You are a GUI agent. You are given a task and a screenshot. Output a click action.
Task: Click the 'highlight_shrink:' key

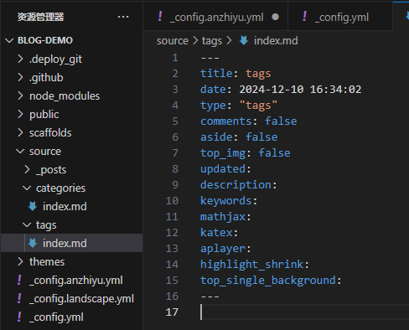click(255, 265)
